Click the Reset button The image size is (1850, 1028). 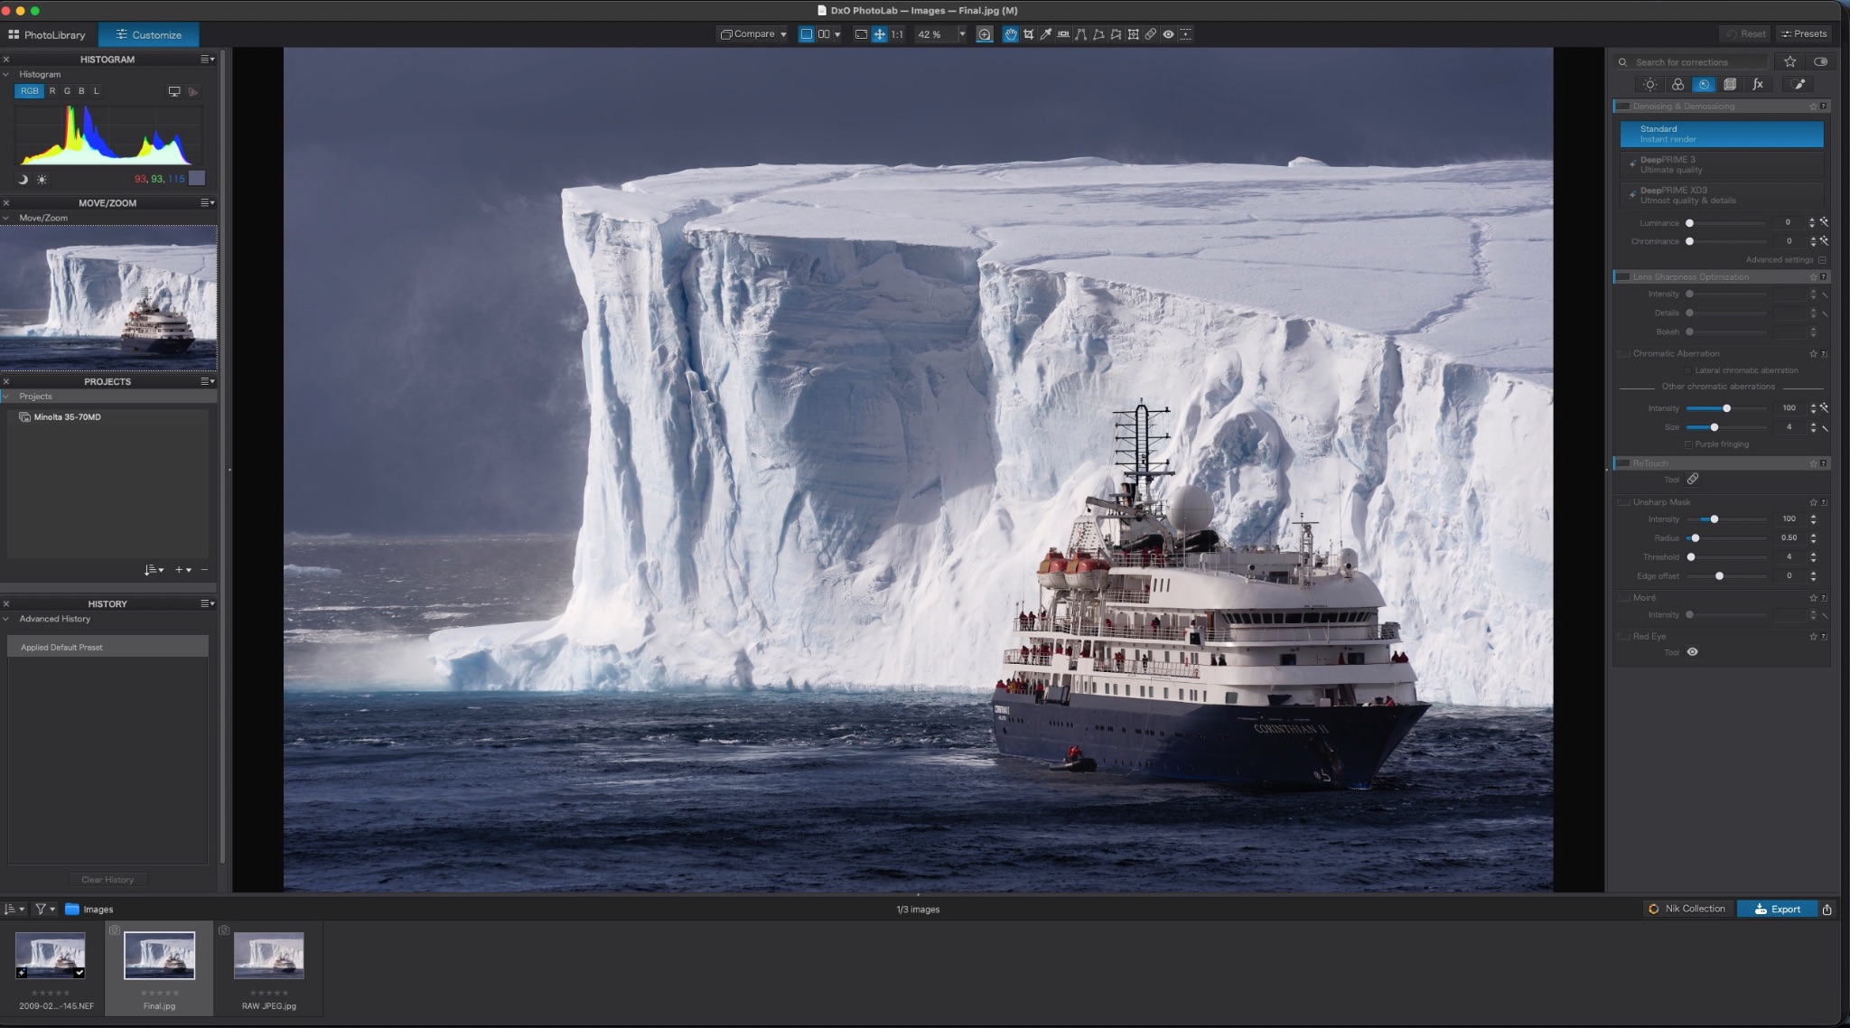pyautogui.click(x=1745, y=33)
